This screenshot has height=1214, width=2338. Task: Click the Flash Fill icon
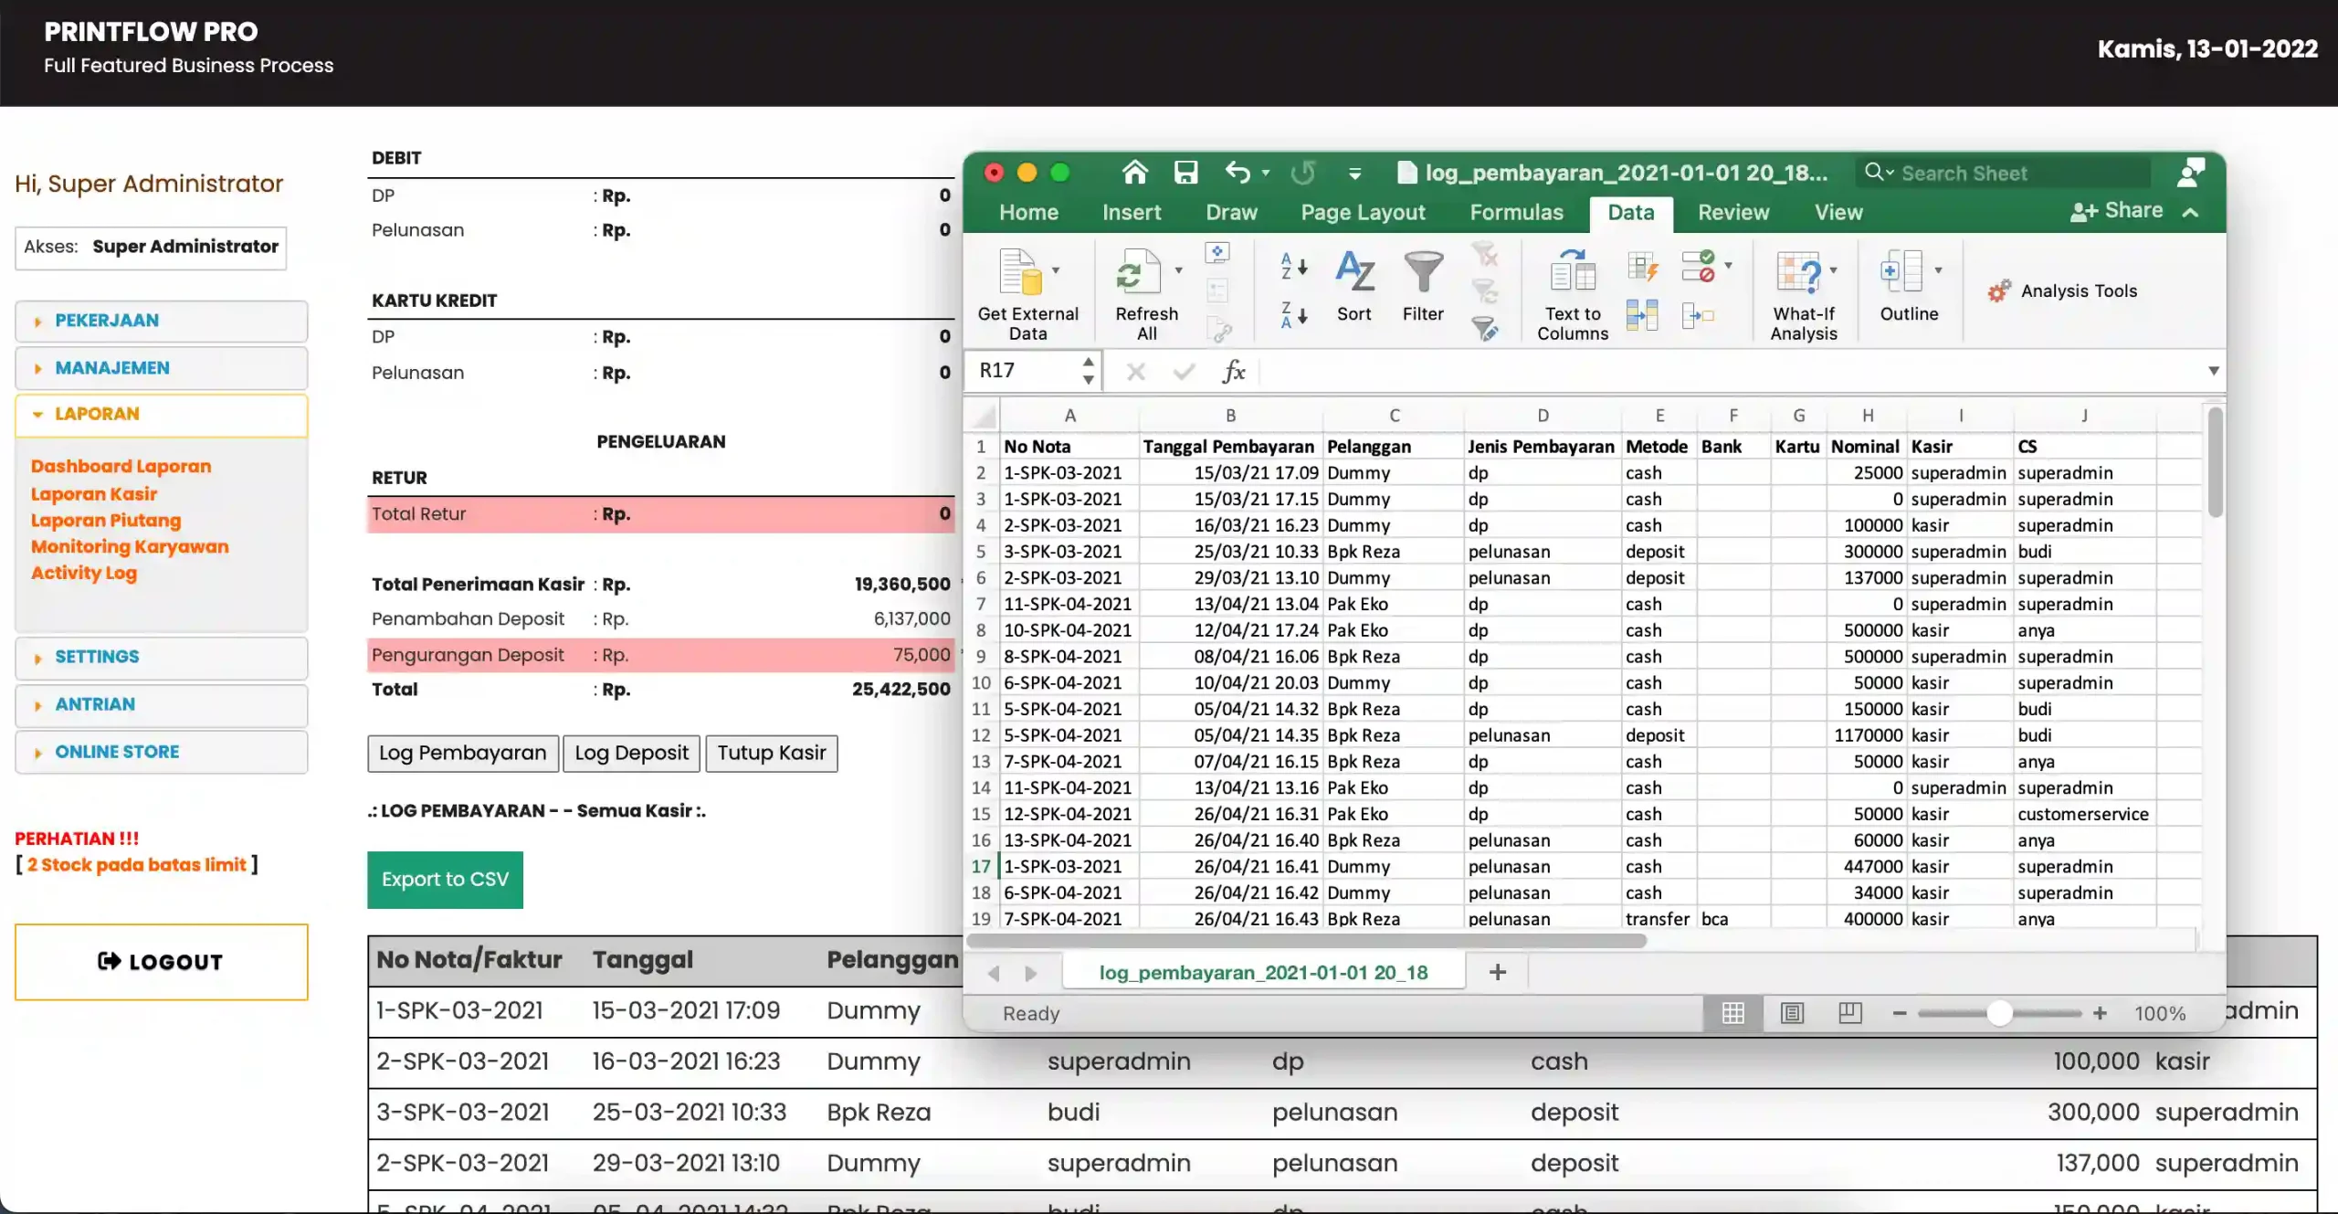[x=1642, y=268]
